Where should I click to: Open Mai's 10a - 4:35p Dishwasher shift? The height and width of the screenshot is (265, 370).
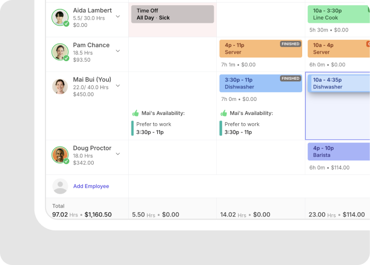click(339, 83)
